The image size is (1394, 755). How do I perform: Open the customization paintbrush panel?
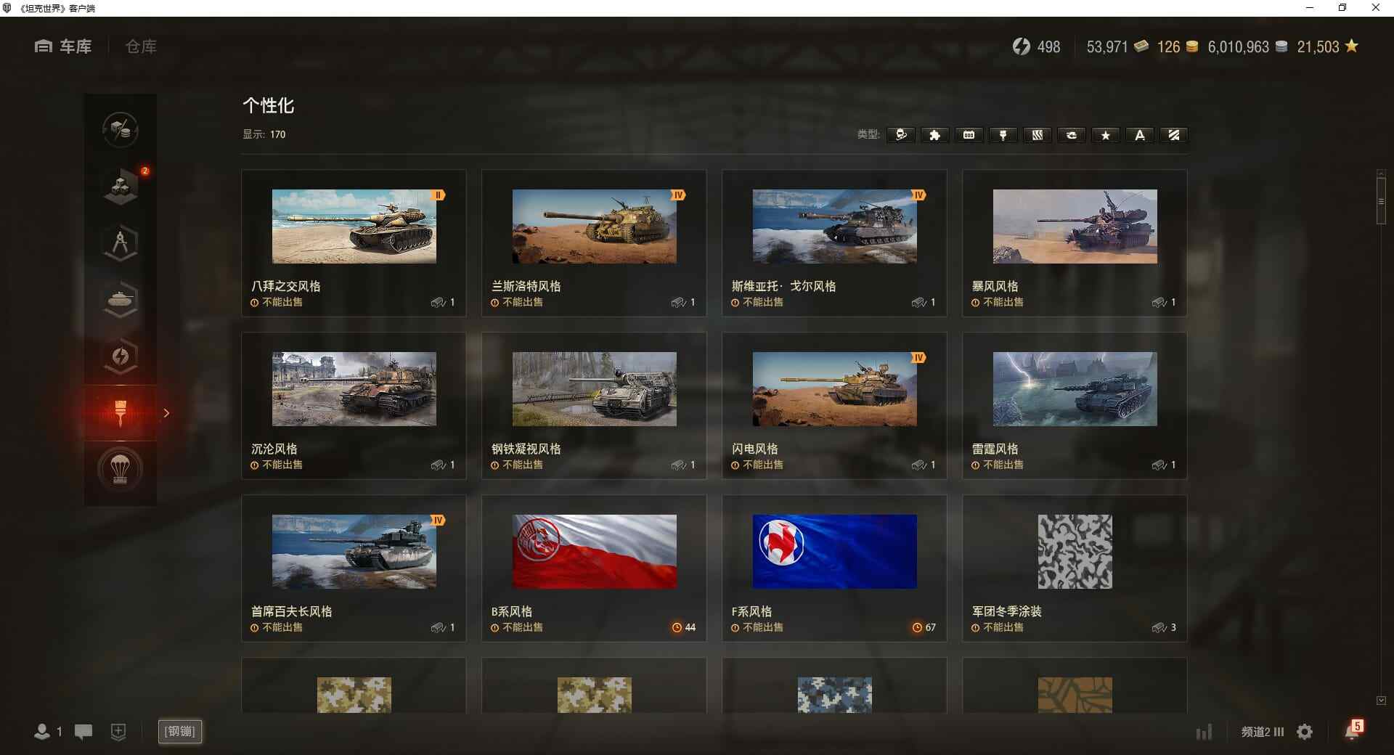point(121,412)
